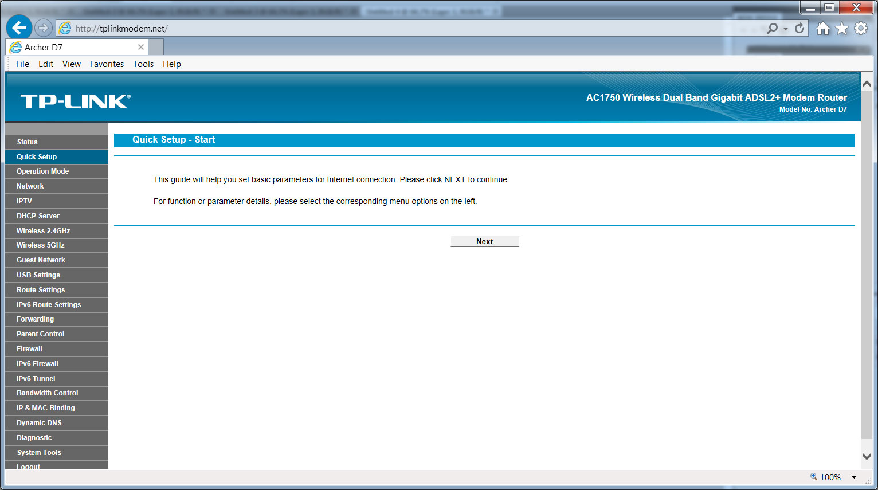Refresh the page with reload icon

(799, 28)
